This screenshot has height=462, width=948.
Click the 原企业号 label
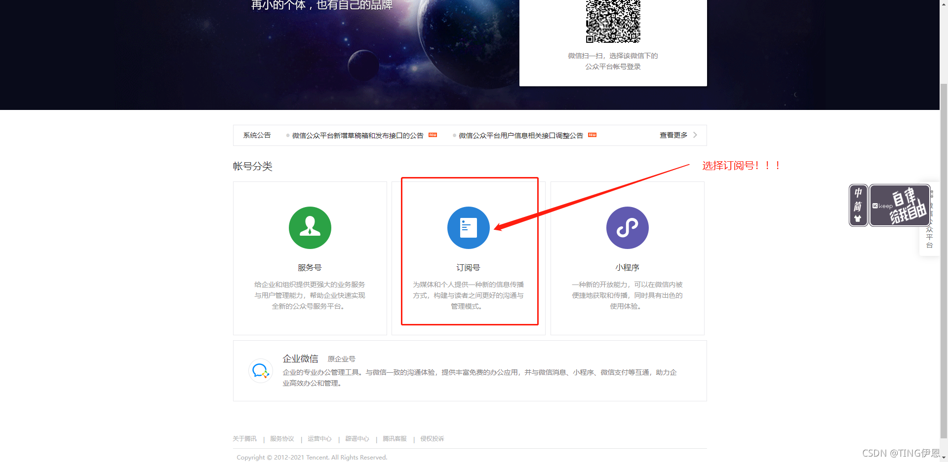342,359
